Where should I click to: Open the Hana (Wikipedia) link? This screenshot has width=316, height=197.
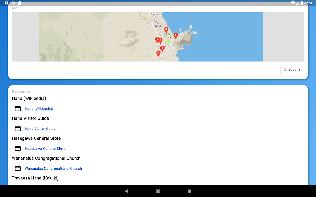[x=39, y=109]
